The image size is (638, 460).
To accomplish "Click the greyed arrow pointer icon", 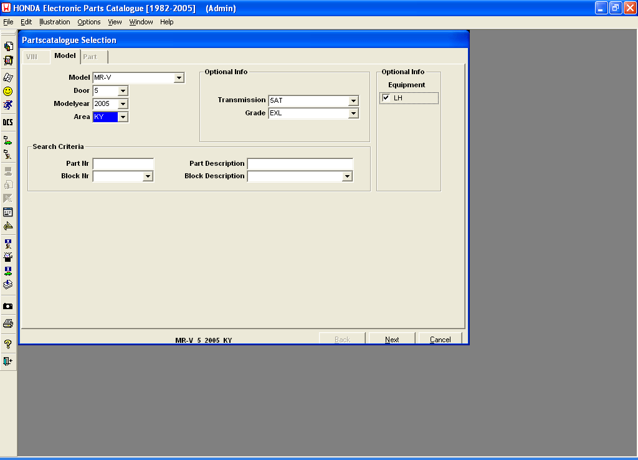I will pos(8,198).
